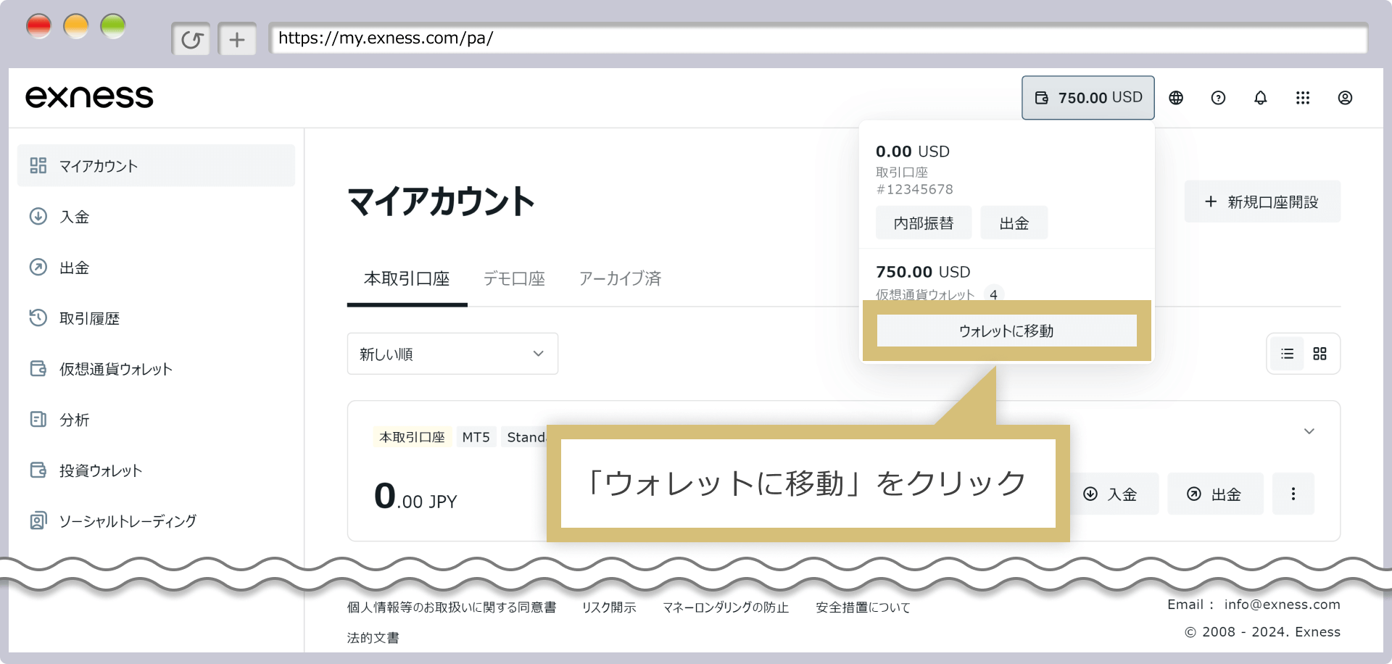Click the ソーシャルトレーディング sidebar icon
The image size is (1392, 664).
(x=38, y=520)
